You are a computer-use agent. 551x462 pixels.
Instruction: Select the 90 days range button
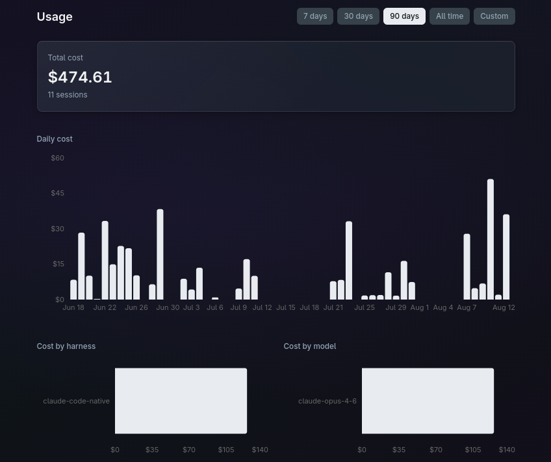(x=404, y=16)
